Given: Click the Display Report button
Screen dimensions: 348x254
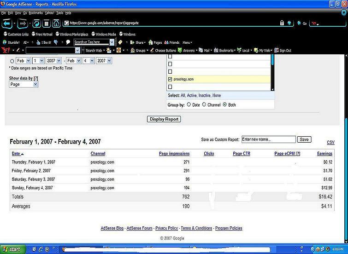Looking at the screenshot, I should [x=164, y=119].
